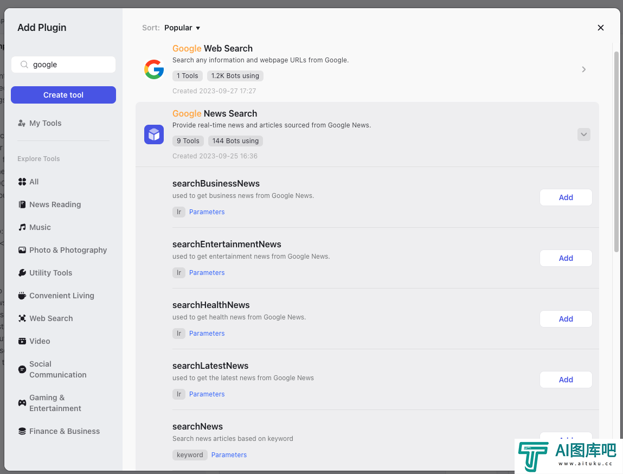Click the searchLatestNews tool name
623x474 pixels.
[x=210, y=366]
